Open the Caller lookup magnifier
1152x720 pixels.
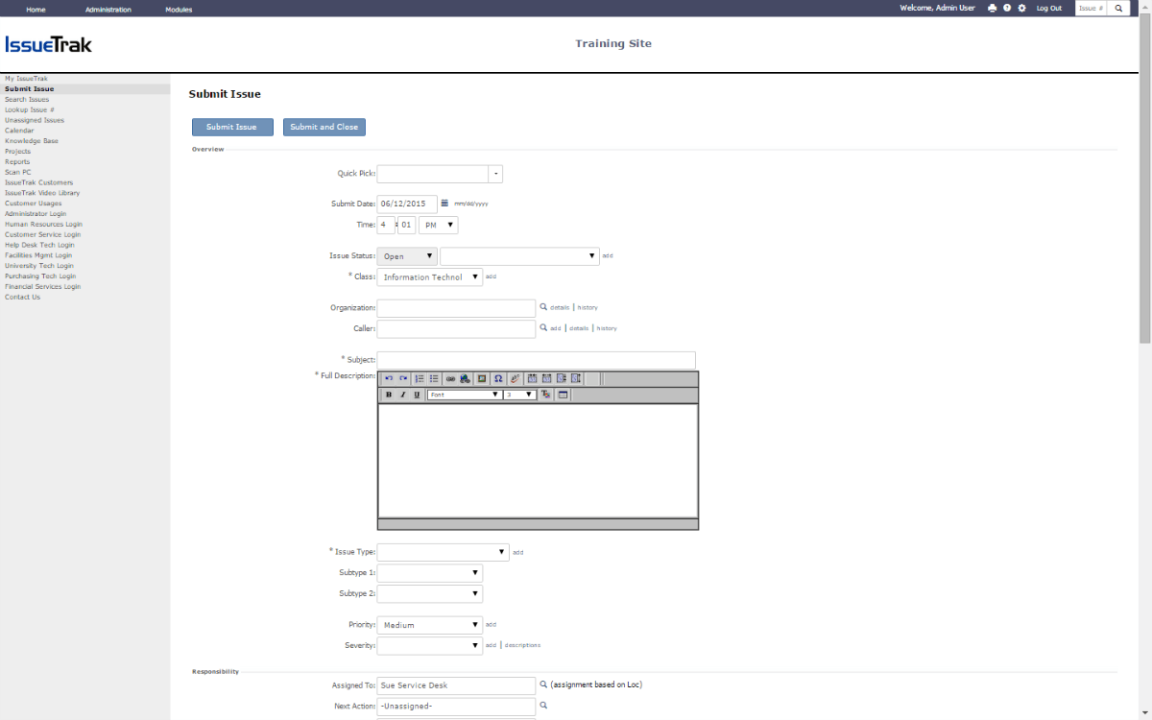[541, 328]
